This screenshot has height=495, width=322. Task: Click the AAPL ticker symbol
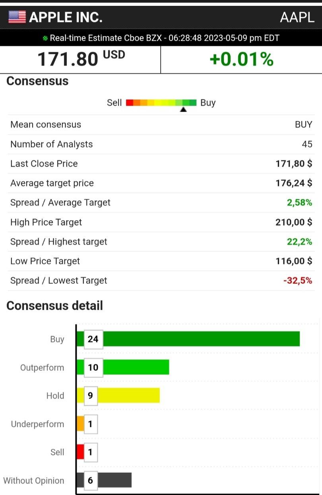click(297, 17)
